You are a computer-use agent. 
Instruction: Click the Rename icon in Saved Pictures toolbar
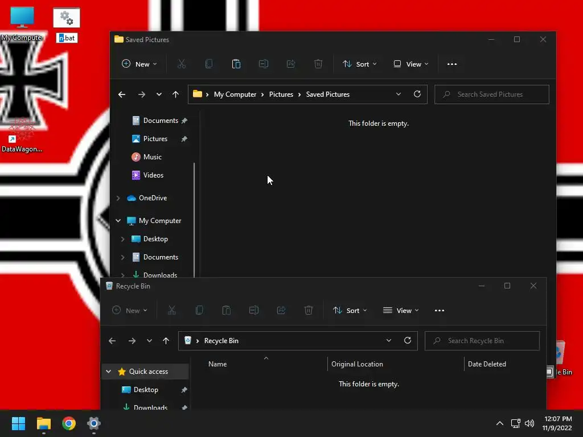click(263, 64)
